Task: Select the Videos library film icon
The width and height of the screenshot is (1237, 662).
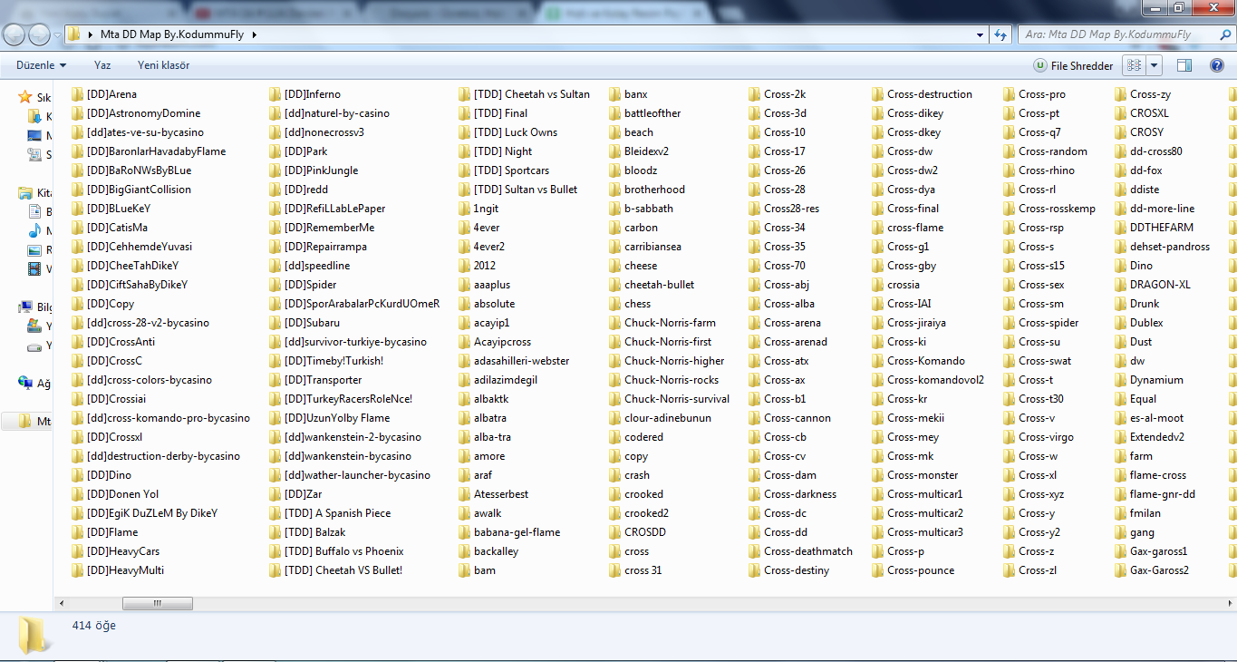Action: (x=34, y=268)
